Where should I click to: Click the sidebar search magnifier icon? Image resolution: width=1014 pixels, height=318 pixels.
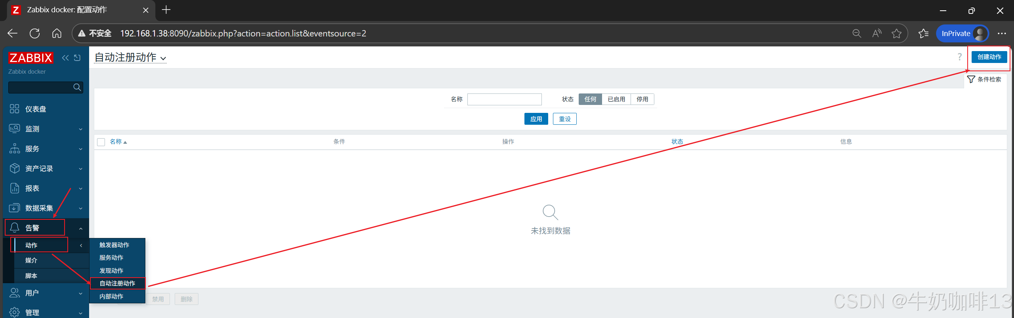point(77,87)
